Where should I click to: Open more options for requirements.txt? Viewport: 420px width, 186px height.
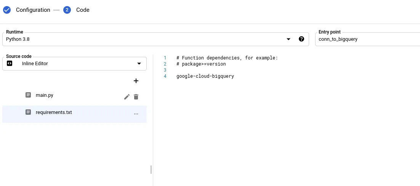coord(136,114)
